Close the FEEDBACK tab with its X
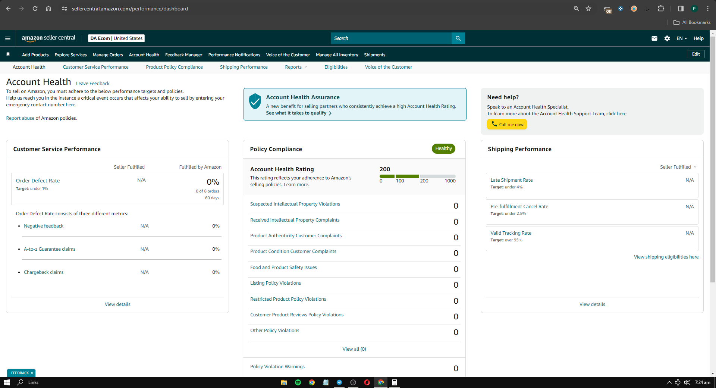This screenshot has height=388, width=716. point(32,373)
